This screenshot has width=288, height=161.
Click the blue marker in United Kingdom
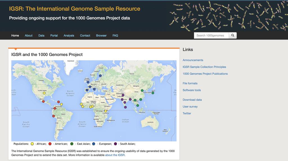tap(88, 82)
